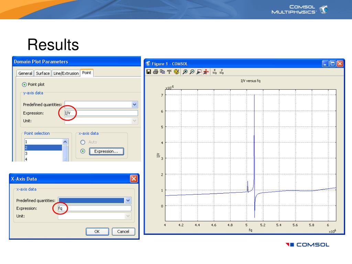352x264 pixels.
Task: Click the copy icon in Figure 1 toolbar
Action: tap(162, 71)
